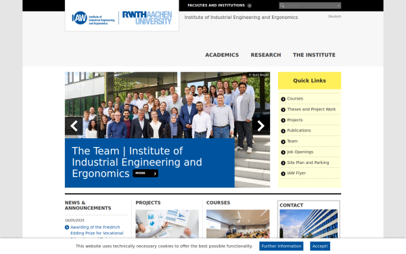This screenshot has height=254, width=406.
Task: Open the Team quick link
Action: pos(292,141)
